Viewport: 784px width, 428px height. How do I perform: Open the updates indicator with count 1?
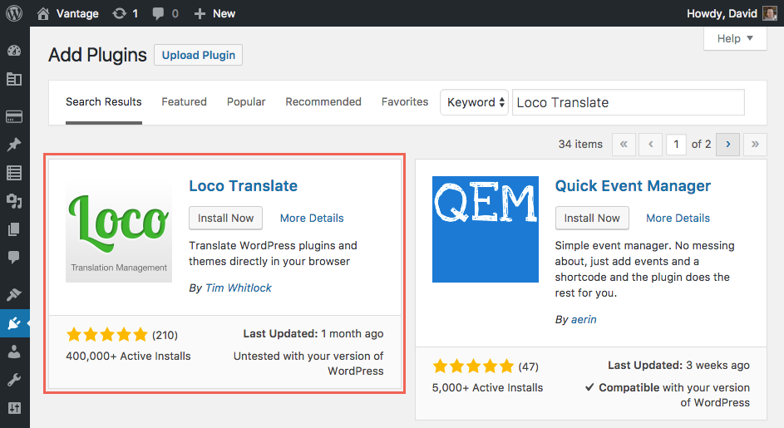(x=125, y=13)
